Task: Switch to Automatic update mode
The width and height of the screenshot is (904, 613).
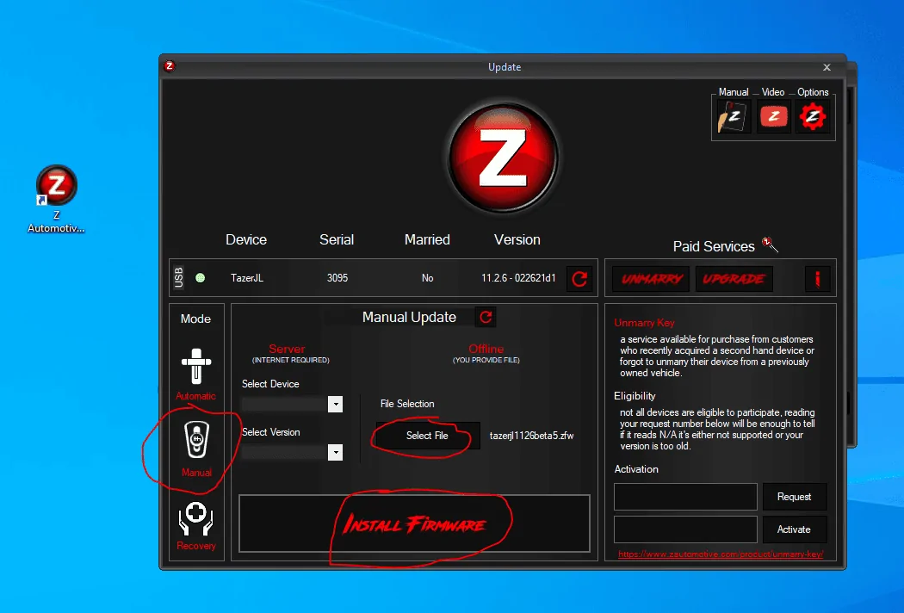Action: 196,373
